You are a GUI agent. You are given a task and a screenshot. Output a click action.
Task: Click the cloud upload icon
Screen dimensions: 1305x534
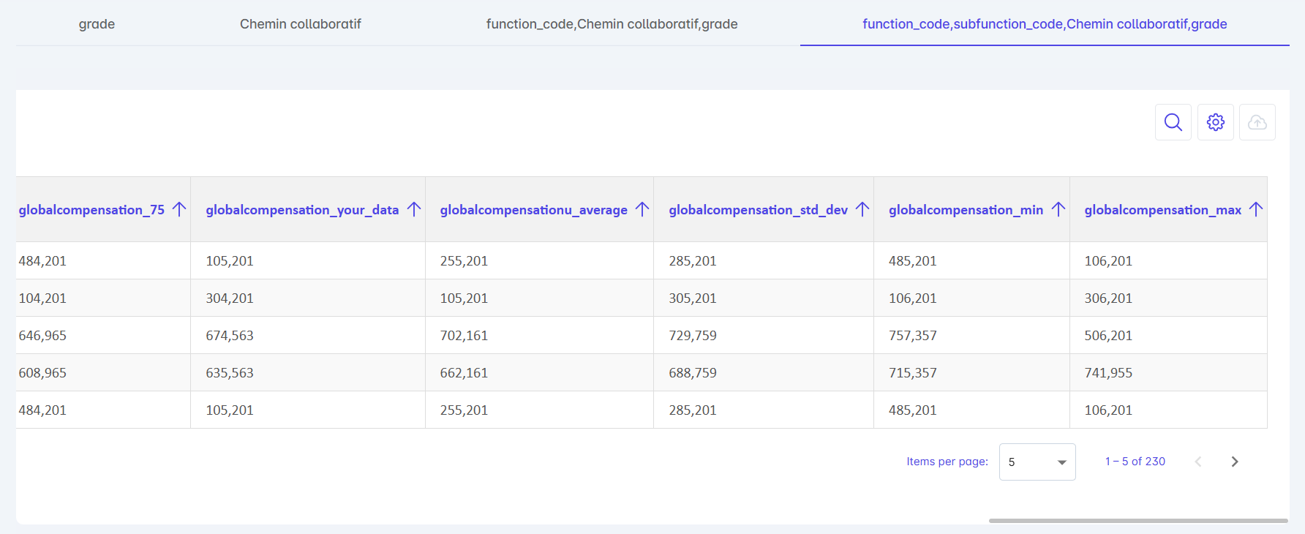click(1257, 122)
